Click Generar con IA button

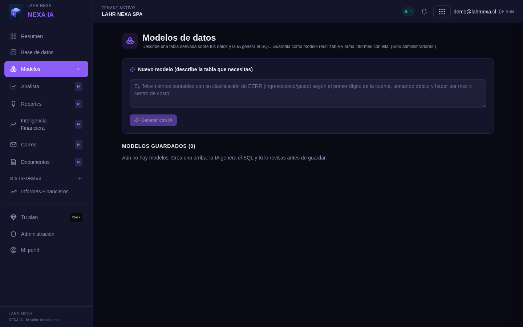pyautogui.click(x=153, y=120)
